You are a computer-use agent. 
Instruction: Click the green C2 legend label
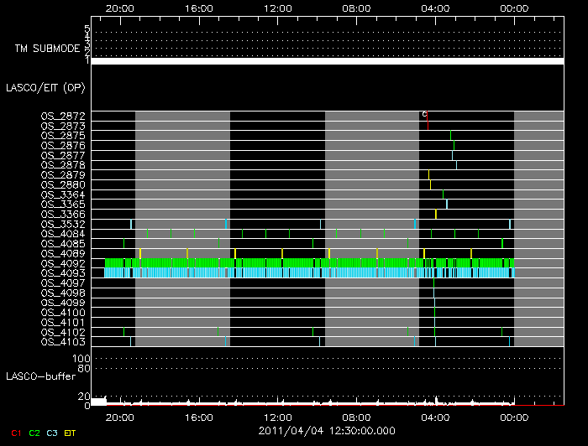34,432
